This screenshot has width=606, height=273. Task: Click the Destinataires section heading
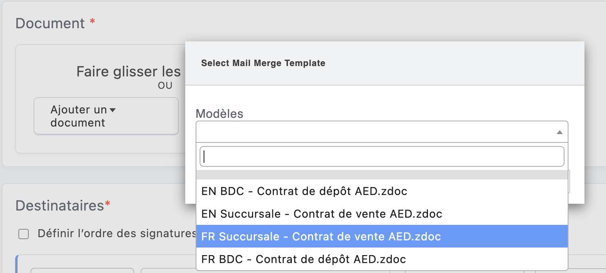point(59,206)
